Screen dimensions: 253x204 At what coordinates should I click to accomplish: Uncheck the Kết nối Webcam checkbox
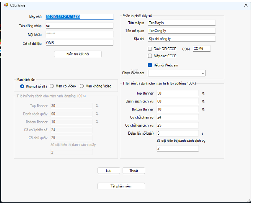coord(150,65)
